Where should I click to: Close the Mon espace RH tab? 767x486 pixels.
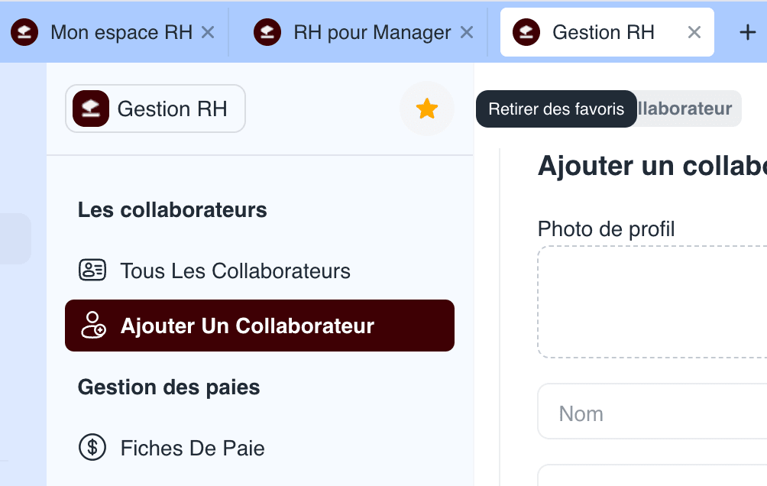pos(208,33)
